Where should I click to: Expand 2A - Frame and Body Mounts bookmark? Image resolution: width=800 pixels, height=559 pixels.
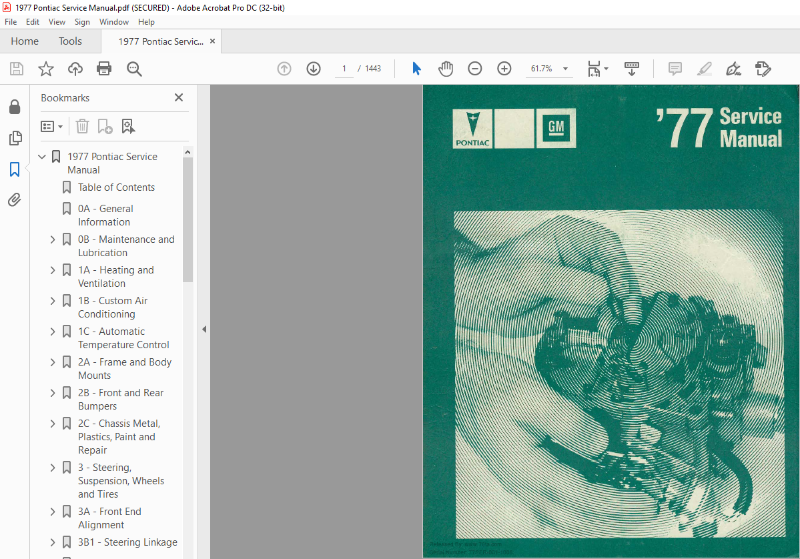[53, 362]
